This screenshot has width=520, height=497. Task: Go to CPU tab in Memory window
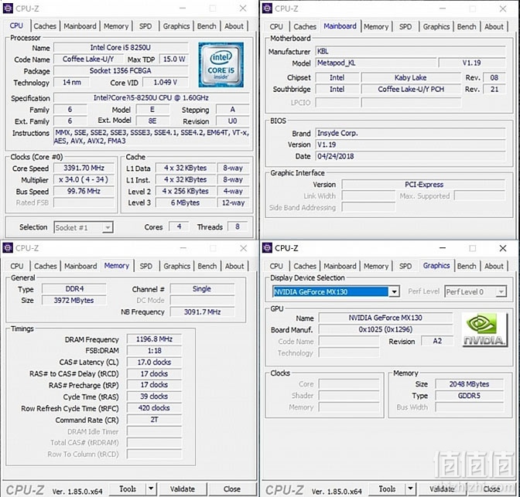[x=16, y=266]
